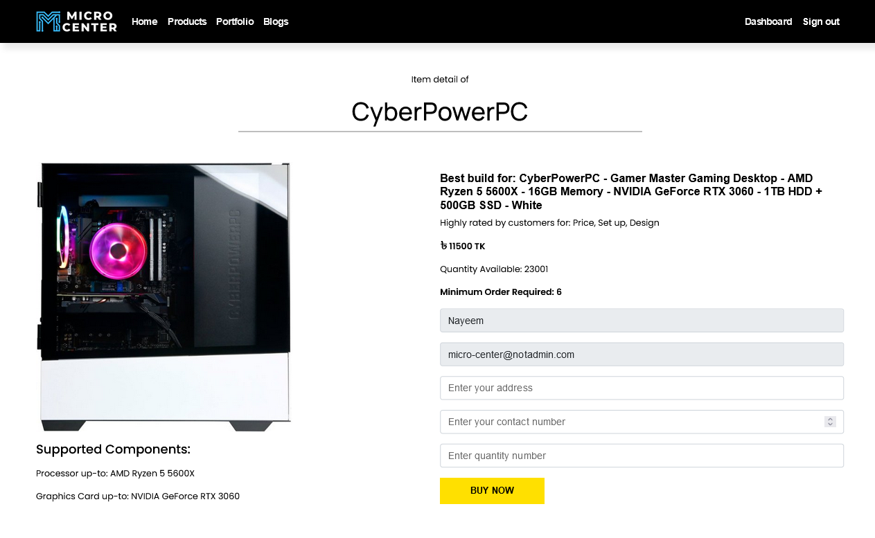The image size is (875, 538).
Task: Open the Products menu item
Action: [187, 21]
